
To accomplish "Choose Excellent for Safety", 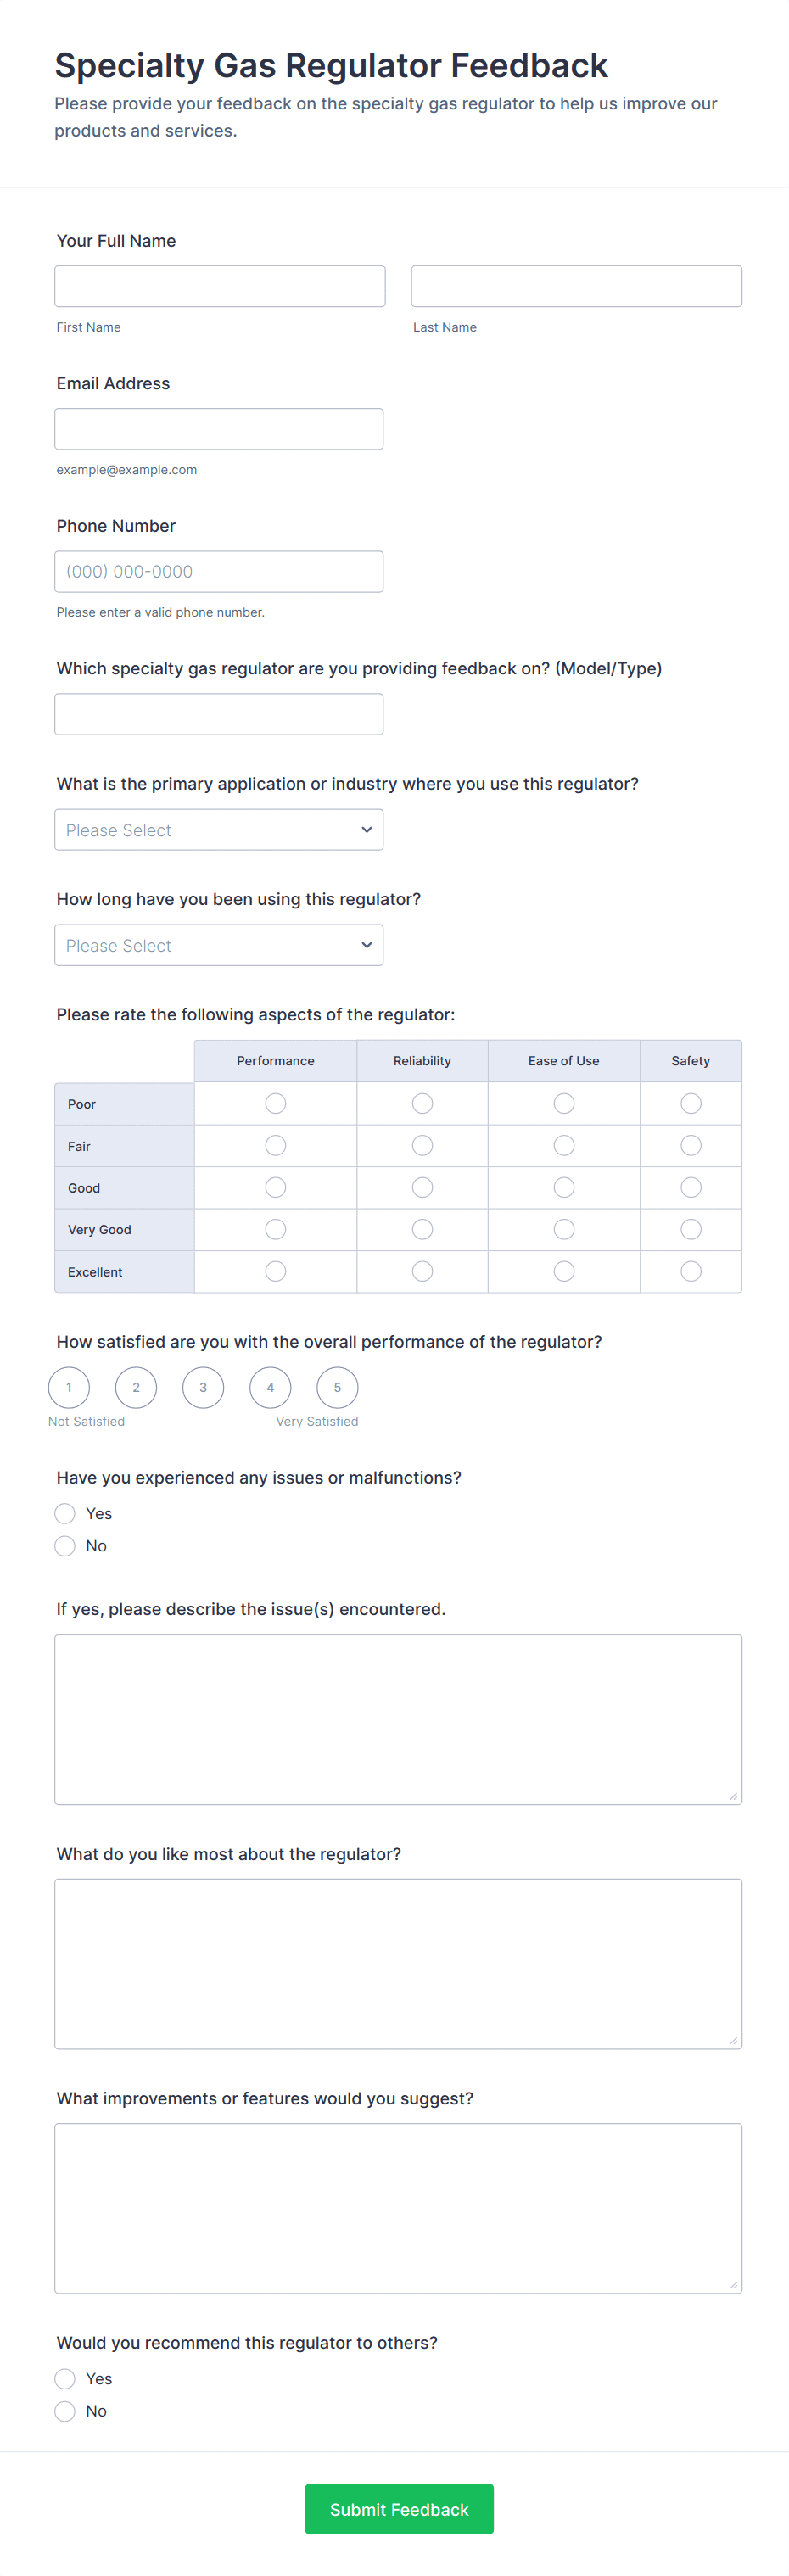I will pos(691,1271).
